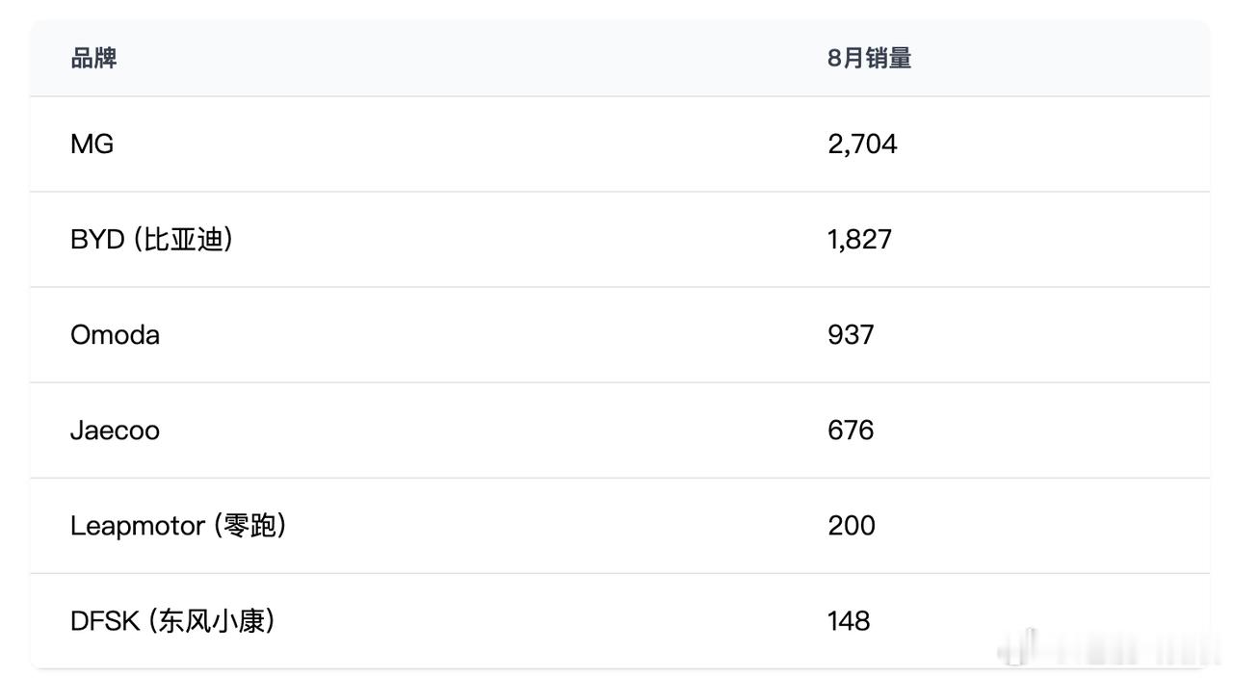The height and width of the screenshot is (678, 1233).
Task: Click the 1,827 sales figure
Action: click(859, 239)
